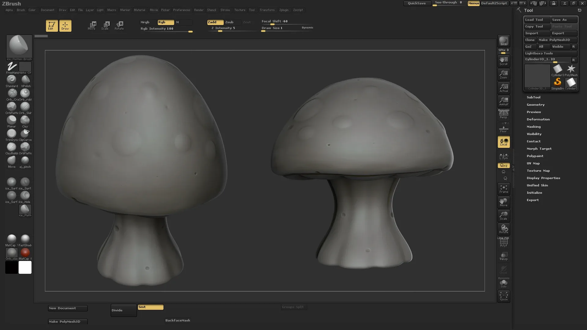Open the Zplugin menu
Viewport: 587px width, 330px height.
point(283,10)
